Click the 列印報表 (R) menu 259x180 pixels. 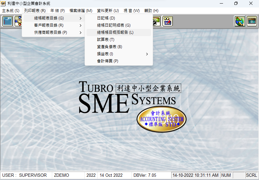point(35,11)
